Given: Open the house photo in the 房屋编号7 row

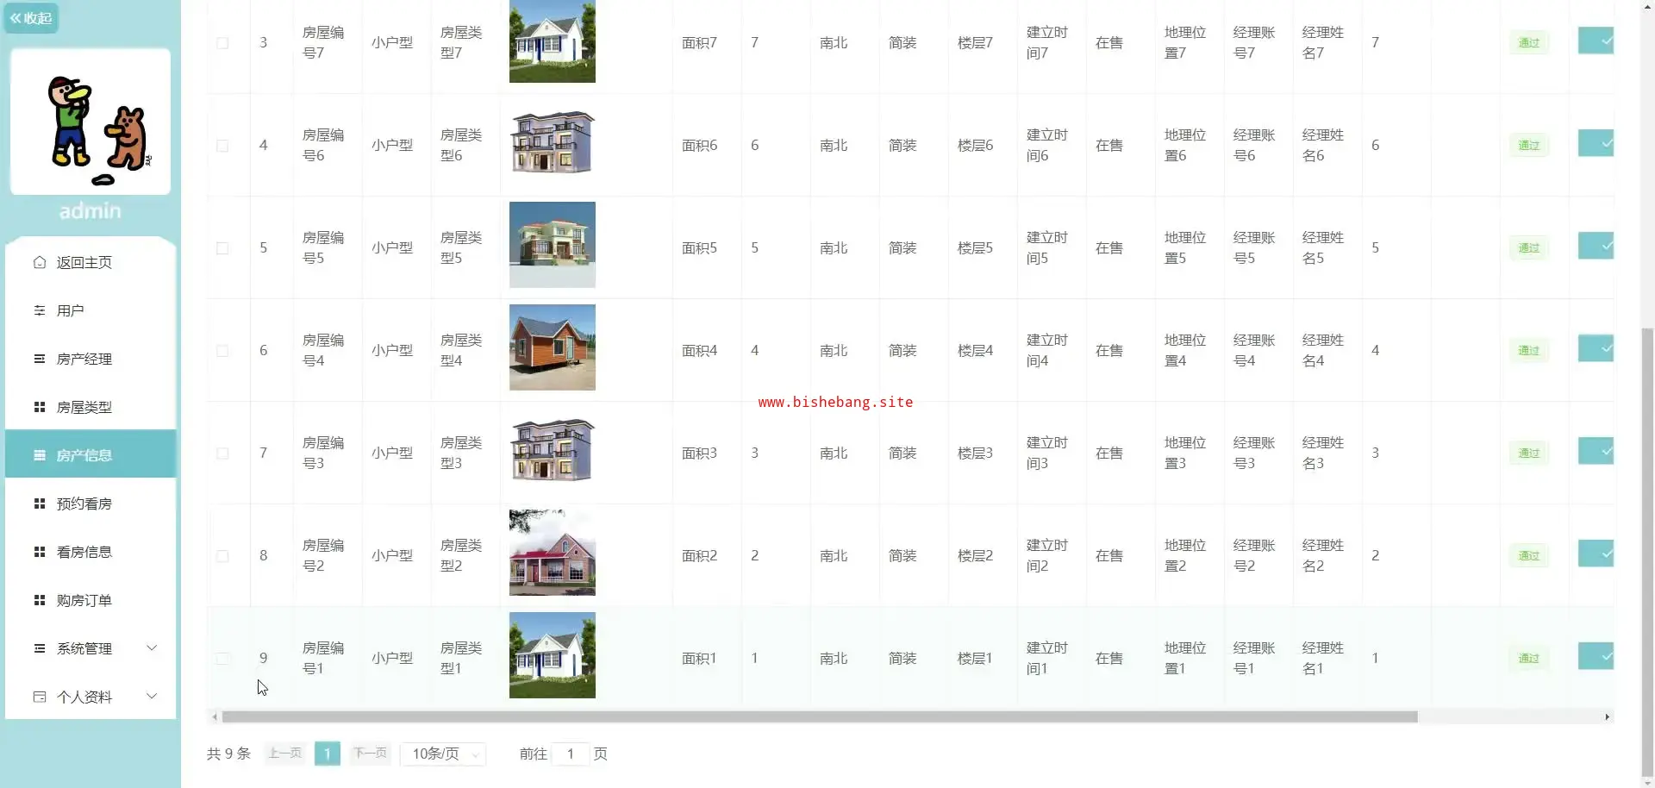Looking at the screenshot, I should 553,41.
